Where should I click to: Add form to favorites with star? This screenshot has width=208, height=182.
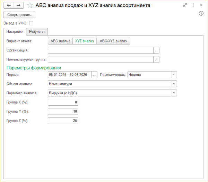click(x=29, y=6)
